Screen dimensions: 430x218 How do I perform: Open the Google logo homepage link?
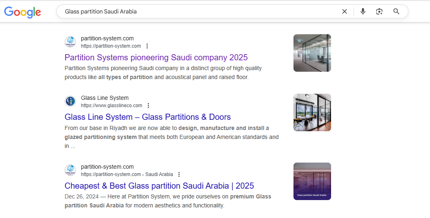point(22,12)
